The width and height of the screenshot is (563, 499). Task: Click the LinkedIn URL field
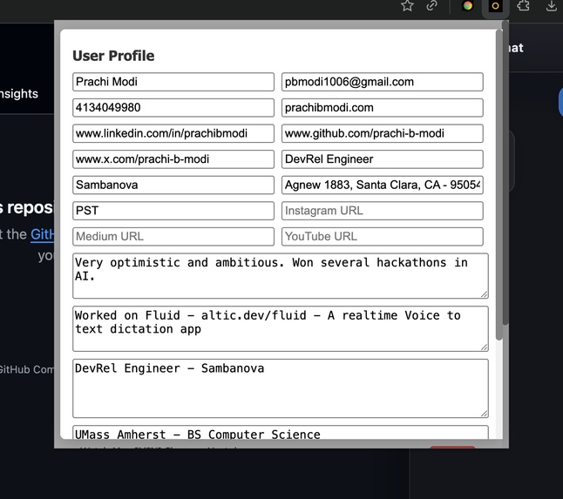(x=173, y=133)
